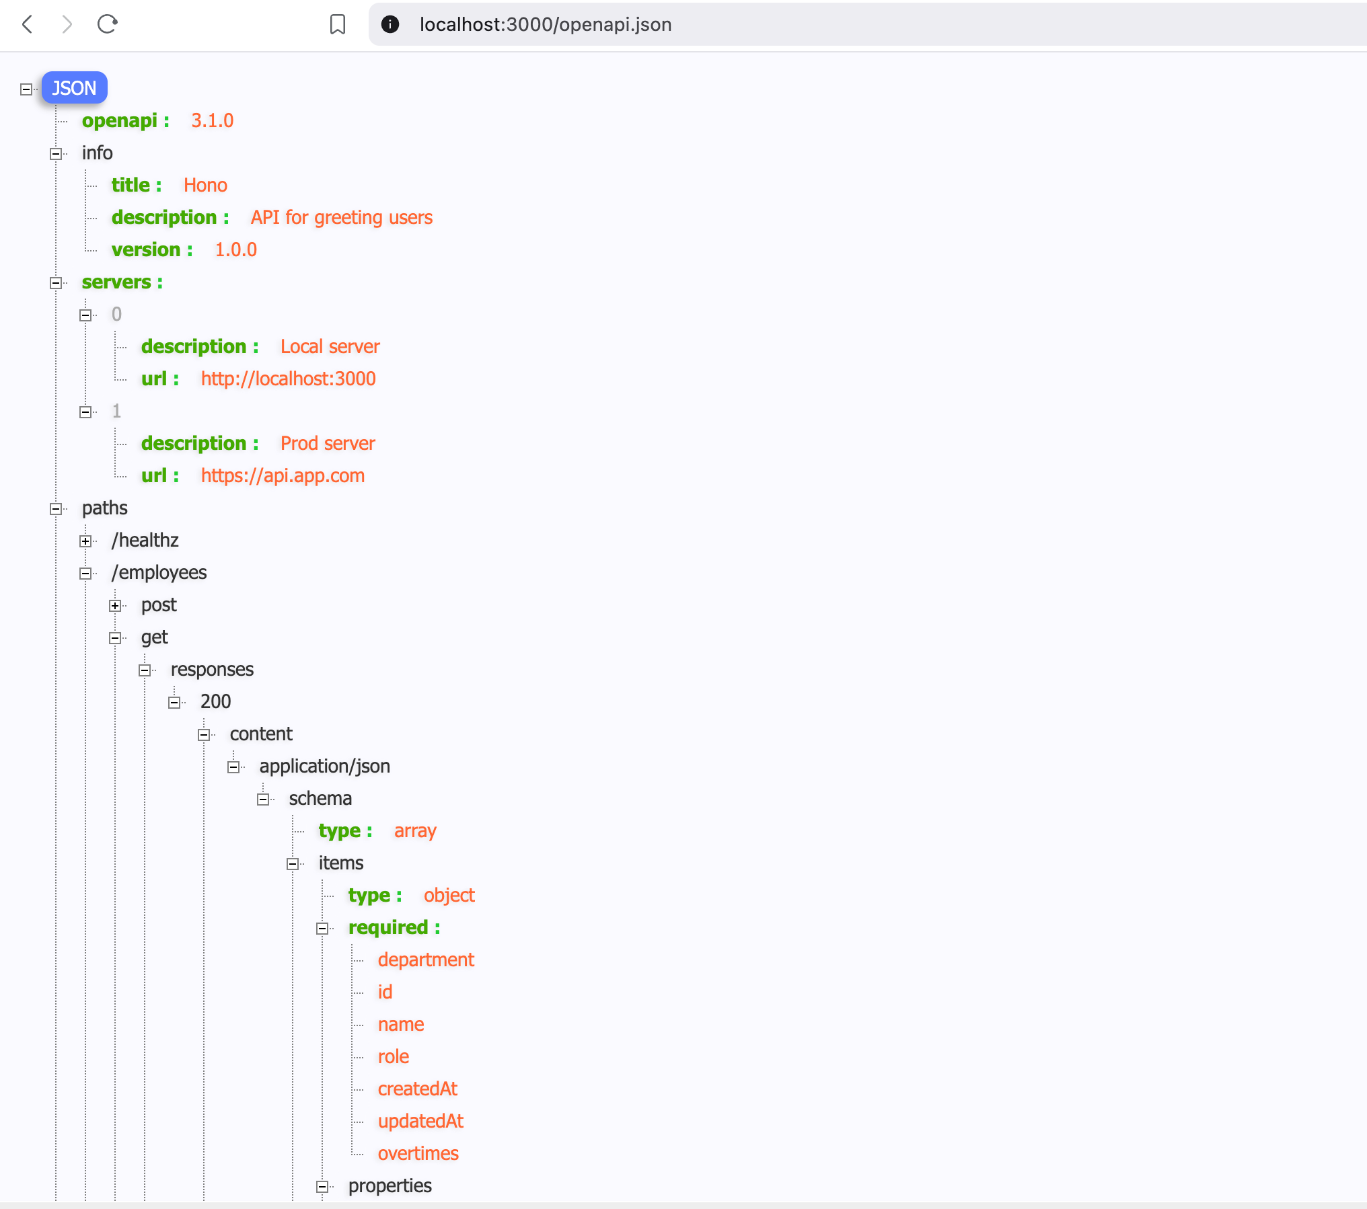Collapse the properties node
The height and width of the screenshot is (1209, 1367).
pyautogui.click(x=322, y=1186)
